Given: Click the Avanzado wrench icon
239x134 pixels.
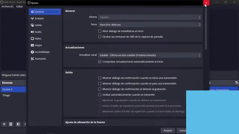Looking at the screenshot, I should tap(32, 59).
